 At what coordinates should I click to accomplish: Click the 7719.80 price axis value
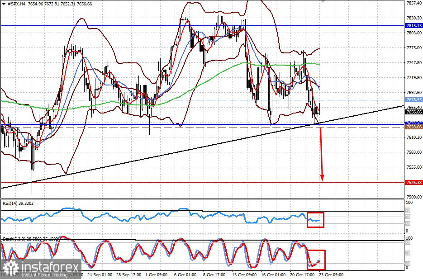tap(414, 78)
